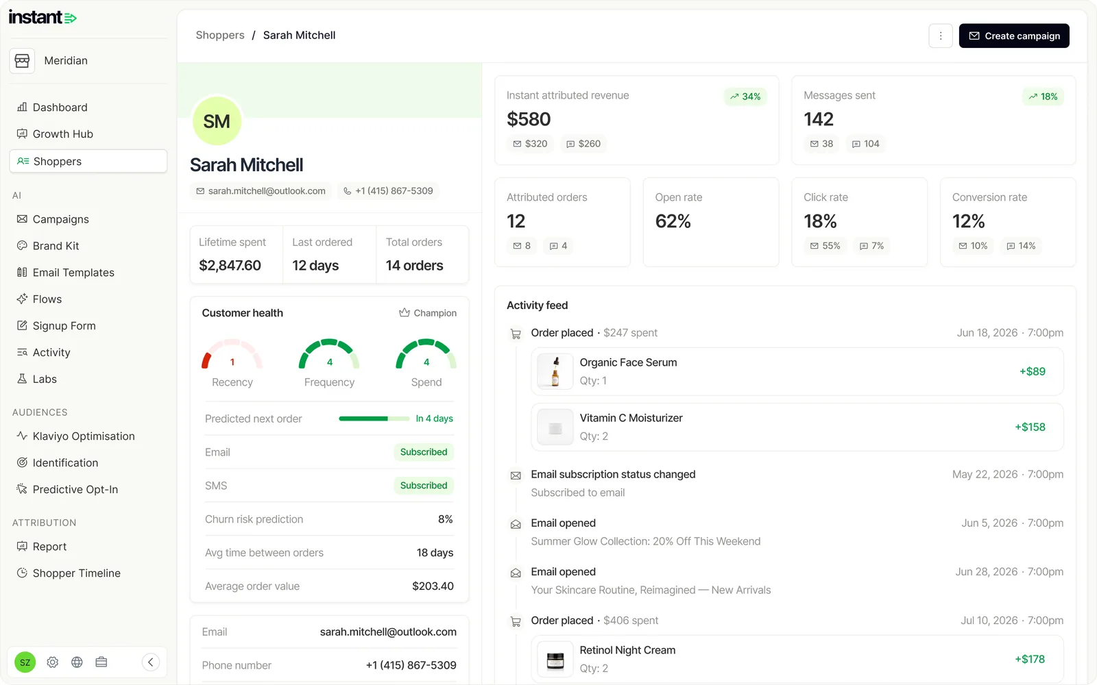Click the 104 SMS sent chip
The width and height of the screenshot is (1097, 685).
point(865,144)
